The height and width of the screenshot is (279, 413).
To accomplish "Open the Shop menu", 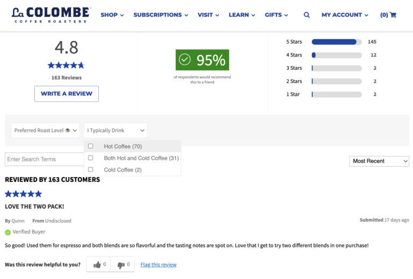I will click(112, 15).
